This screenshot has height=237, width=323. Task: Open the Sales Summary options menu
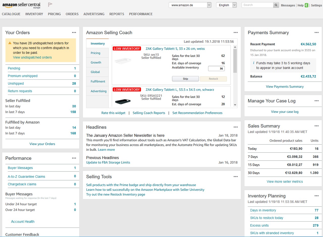point(316,126)
